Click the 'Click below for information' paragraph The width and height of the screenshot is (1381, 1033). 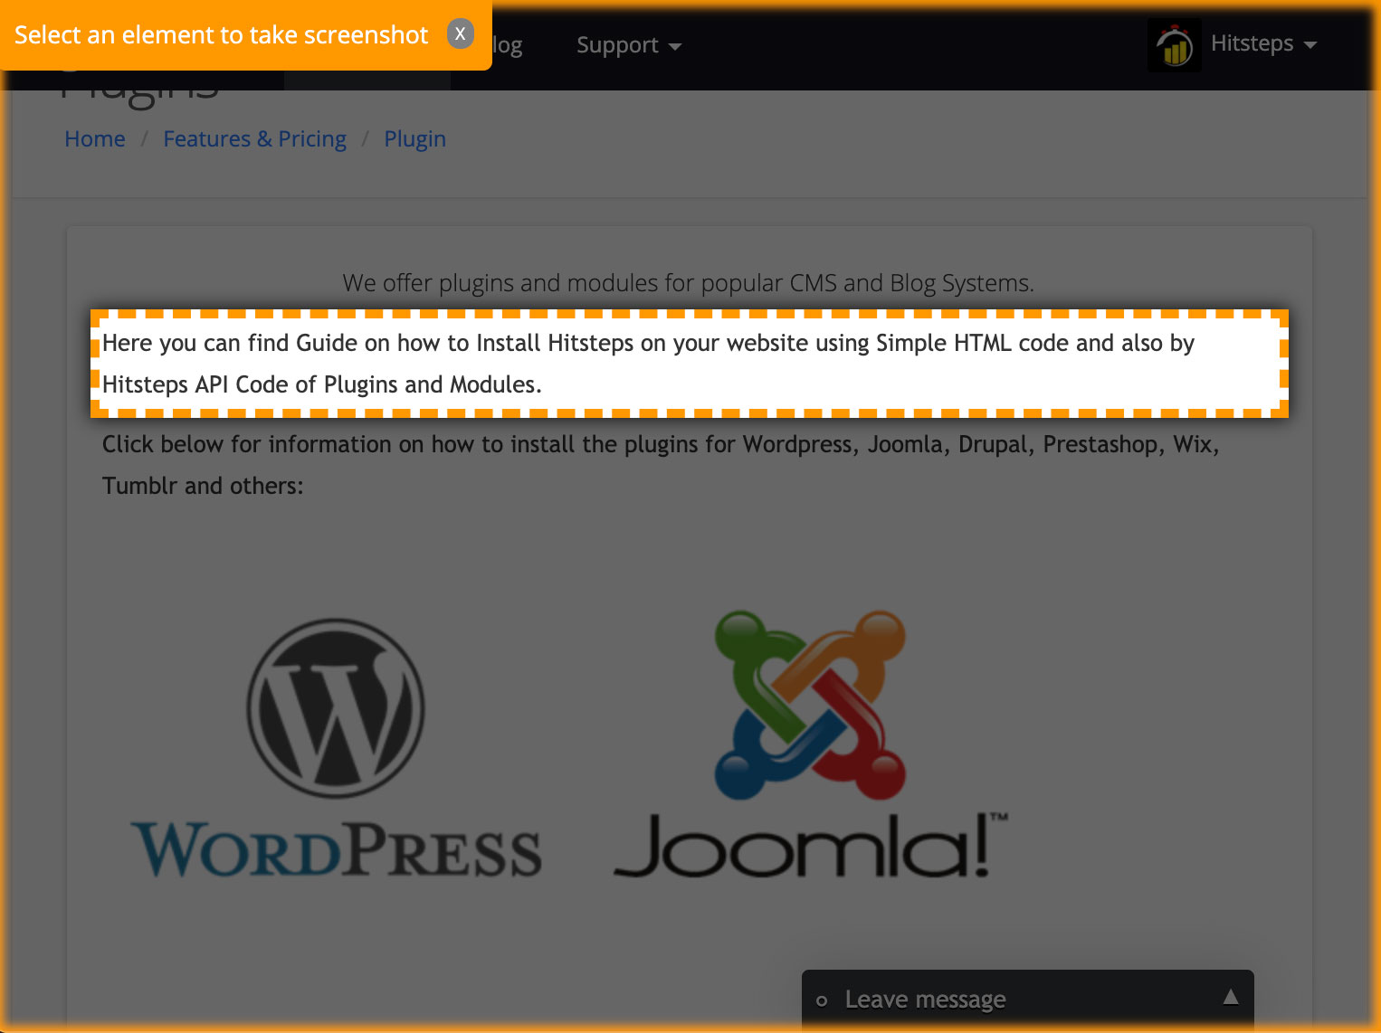(662, 465)
